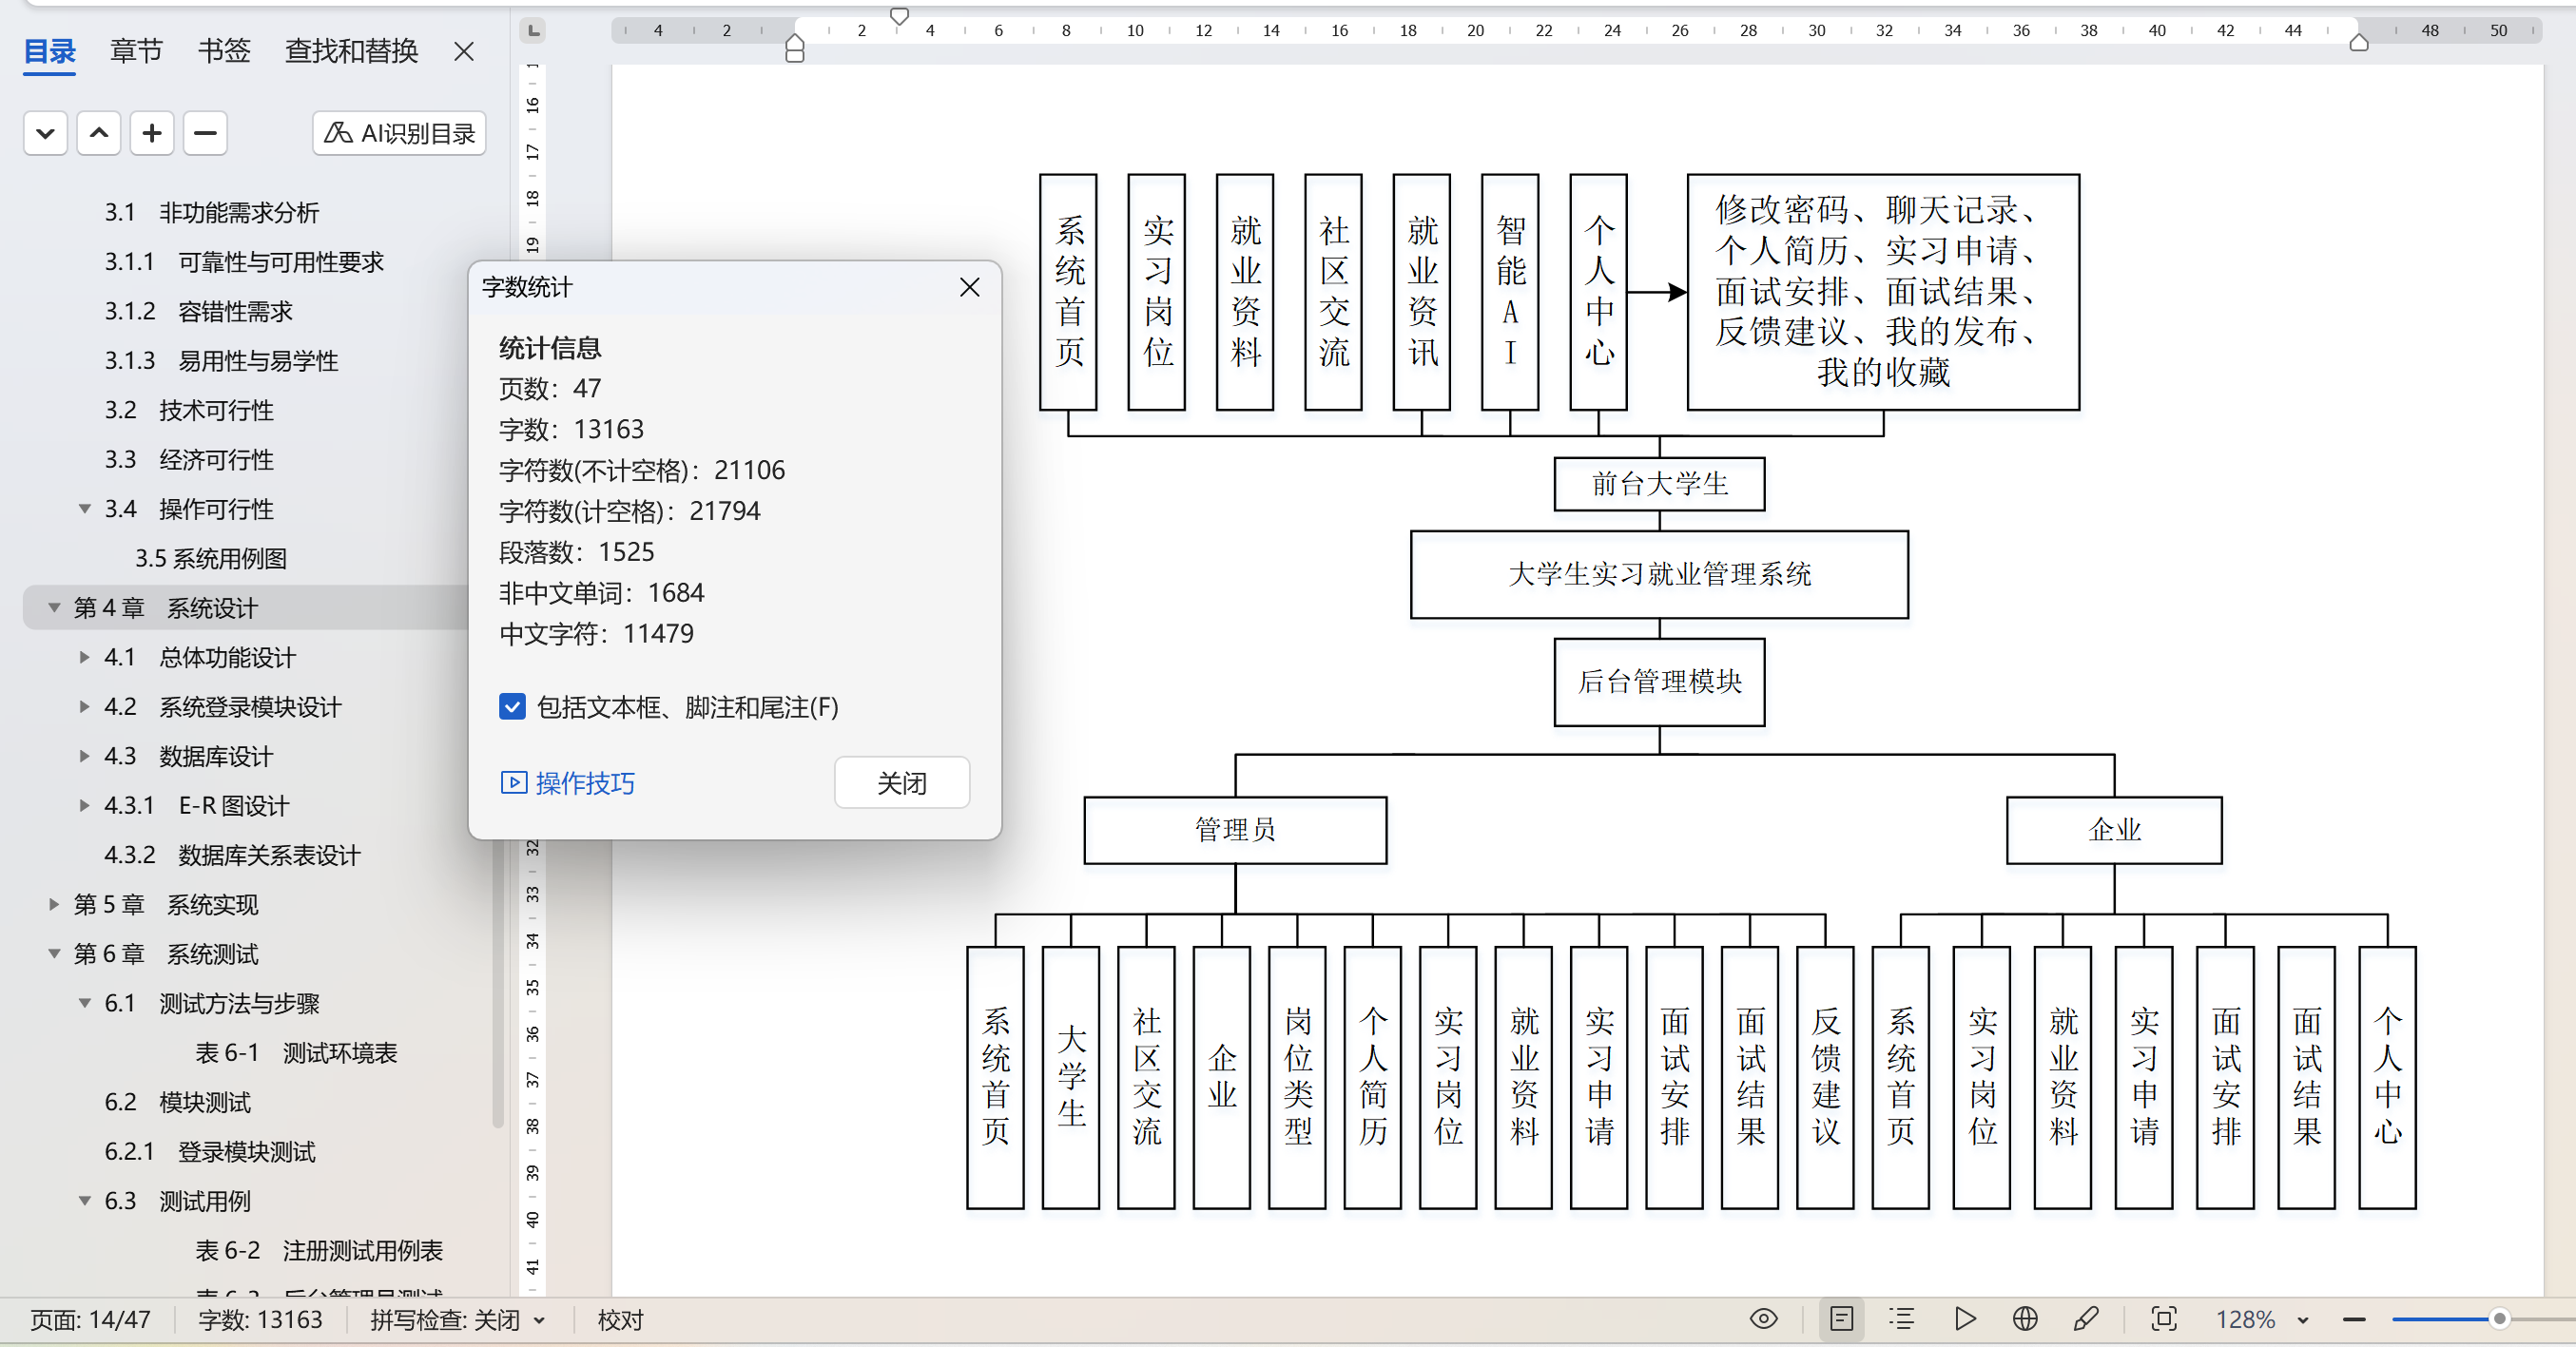Click the fit-to-page zoom icon
The height and width of the screenshot is (1347, 2576).
2163,1319
